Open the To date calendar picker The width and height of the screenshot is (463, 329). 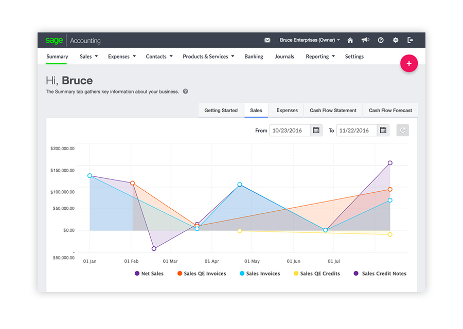[383, 130]
